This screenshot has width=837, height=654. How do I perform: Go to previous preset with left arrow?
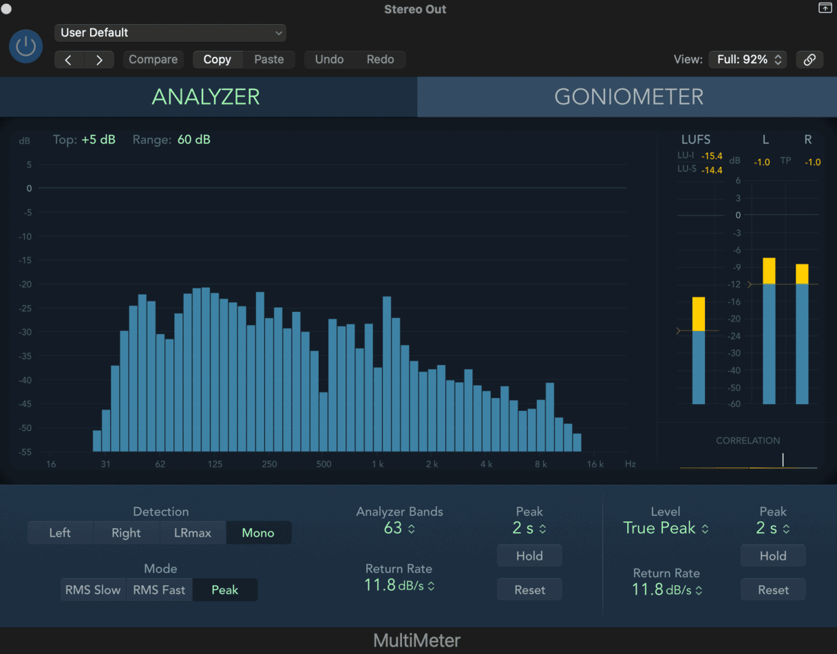click(x=69, y=60)
